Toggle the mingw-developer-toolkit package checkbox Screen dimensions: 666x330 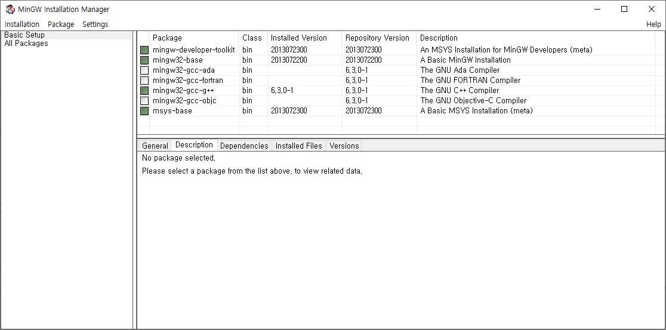(144, 50)
